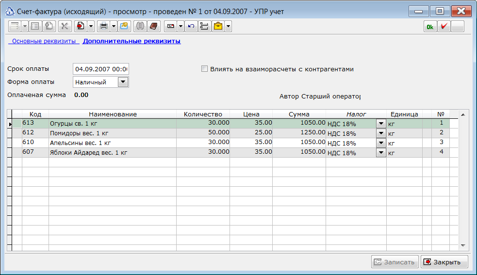477x275 pixels.
Task: Click the red checkmark toolbar button
Action: point(444,27)
